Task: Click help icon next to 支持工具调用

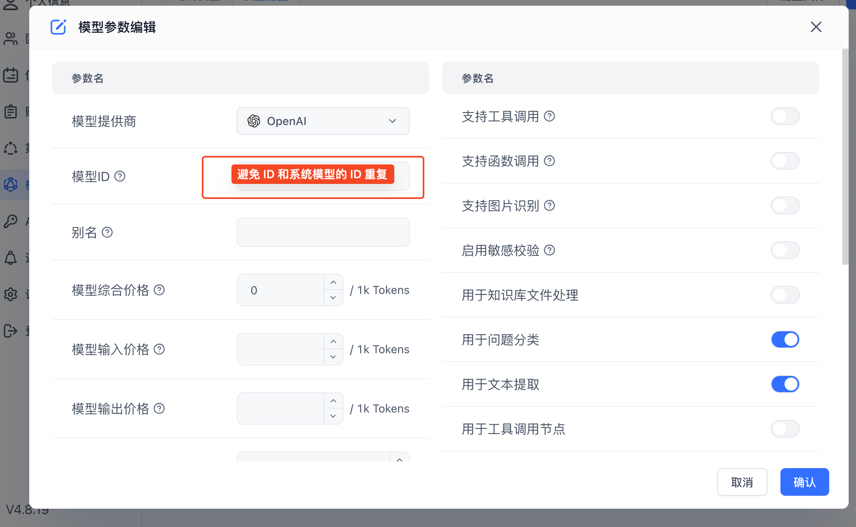Action: [x=549, y=117]
